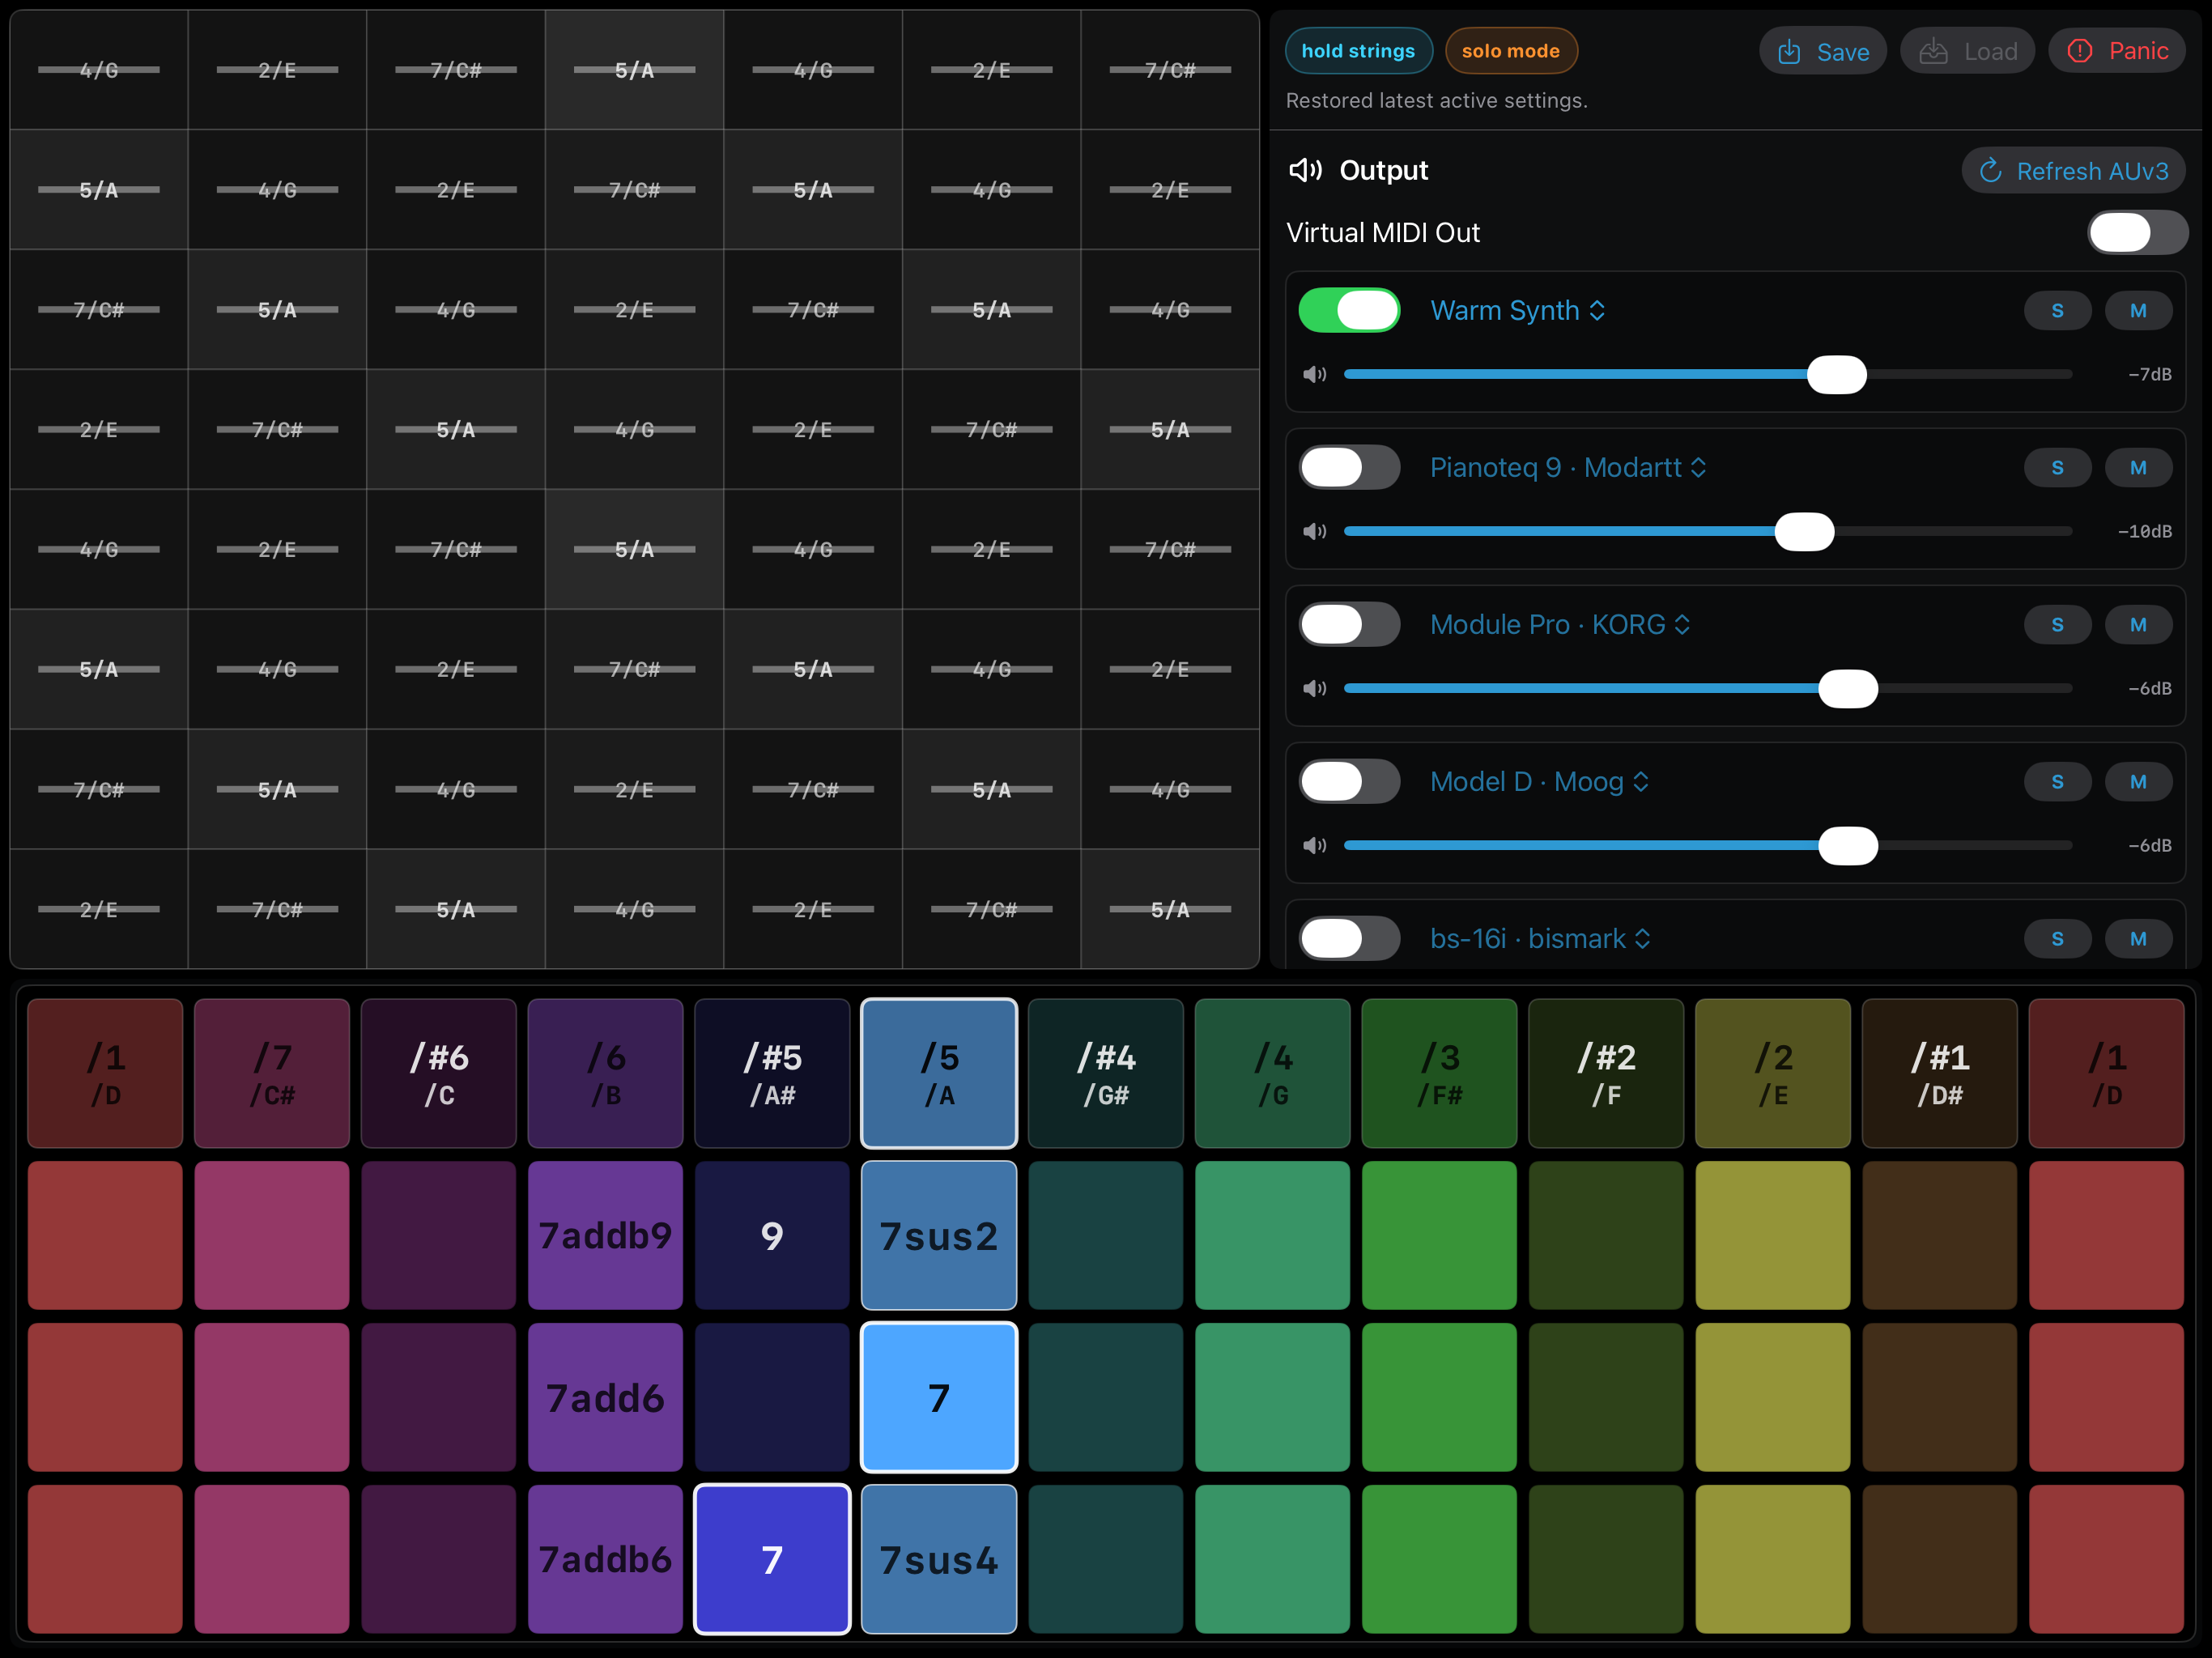Select the /7 /C# root pad
This screenshot has height=1658, width=2212.
(272, 1073)
